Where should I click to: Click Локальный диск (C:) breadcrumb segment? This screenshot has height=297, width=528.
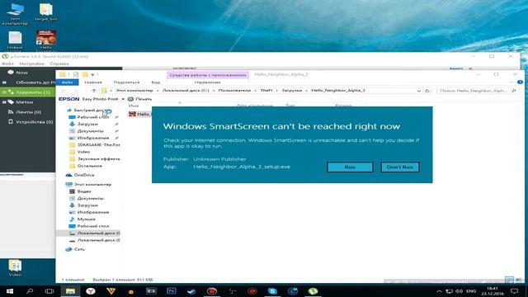click(186, 91)
